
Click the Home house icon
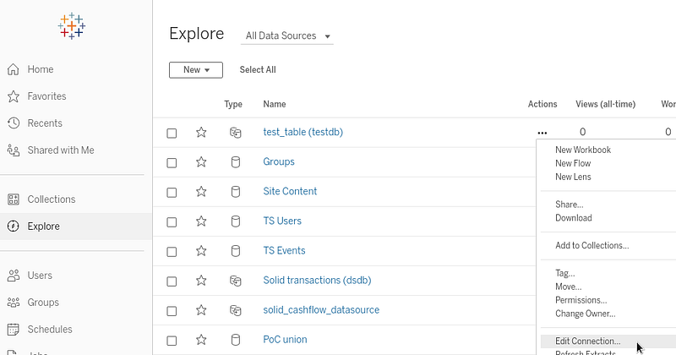[14, 69]
